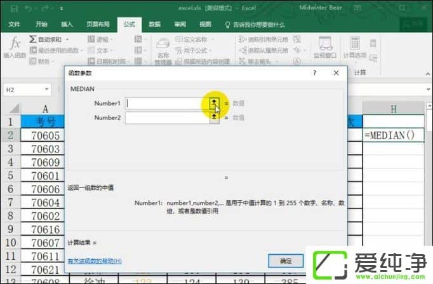433x284 pixels.
Task: Click the lookup and reference functions icon
Action: point(139,39)
